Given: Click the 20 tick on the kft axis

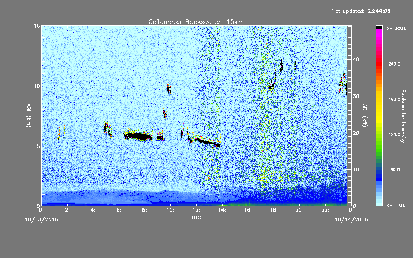Looking at the screenshot, I should point(356,133).
